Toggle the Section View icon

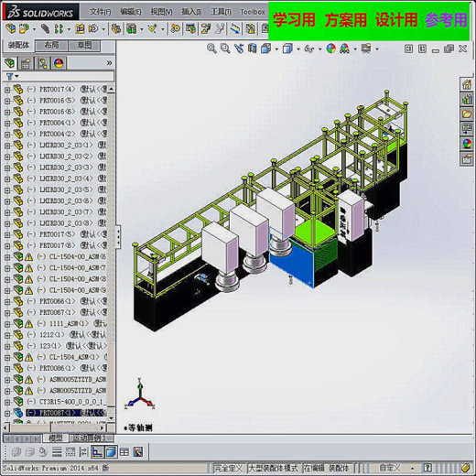click(252, 49)
